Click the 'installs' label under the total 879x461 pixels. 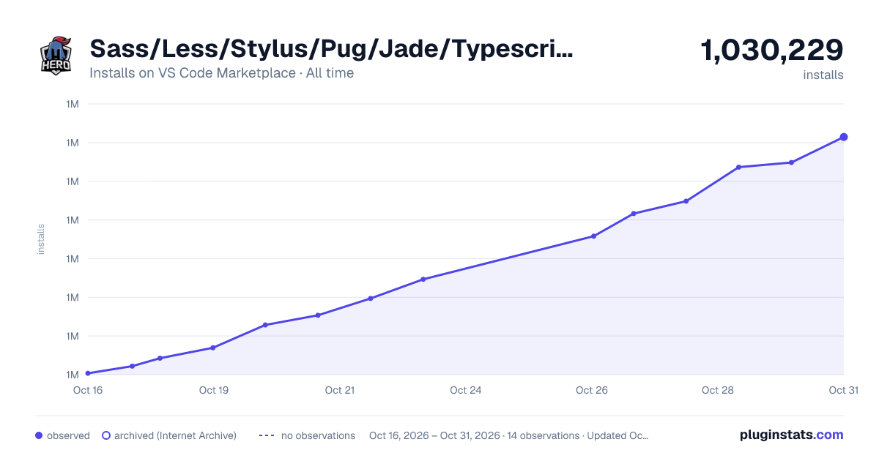(823, 75)
